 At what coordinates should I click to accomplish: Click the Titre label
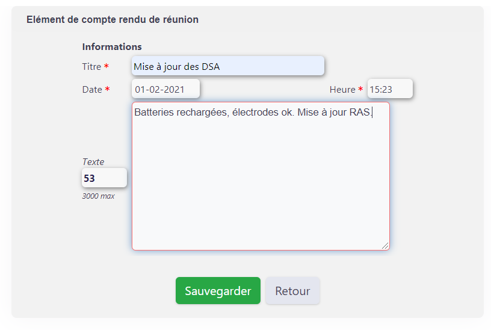coord(91,67)
